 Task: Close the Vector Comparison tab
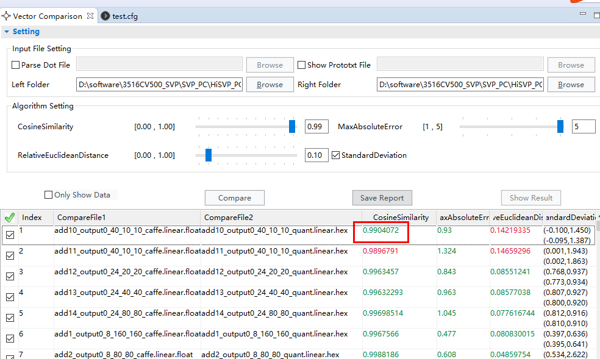pos(90,16)
